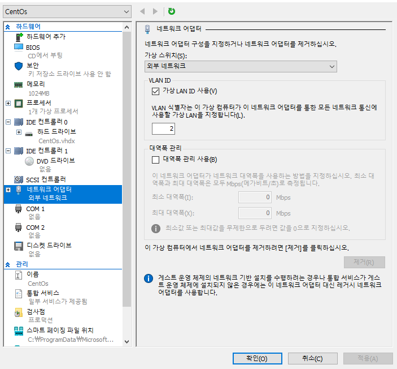Expand the 프로세서 tree node

[x=8, y=104]
